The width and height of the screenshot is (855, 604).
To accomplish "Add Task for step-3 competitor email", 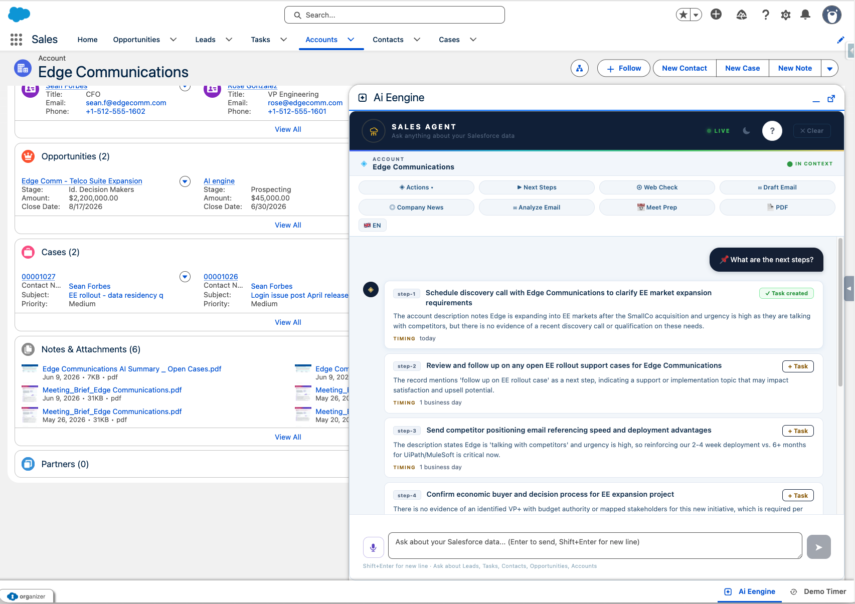I will [x=798, y=431].
